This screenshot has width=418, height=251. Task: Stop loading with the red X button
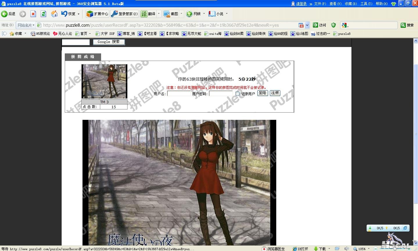click(x=33, y=14)
